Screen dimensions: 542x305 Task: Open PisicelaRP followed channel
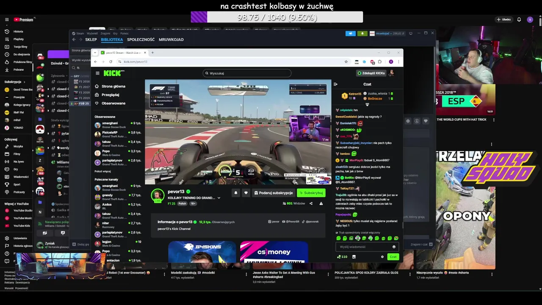(x=118, y=134)
